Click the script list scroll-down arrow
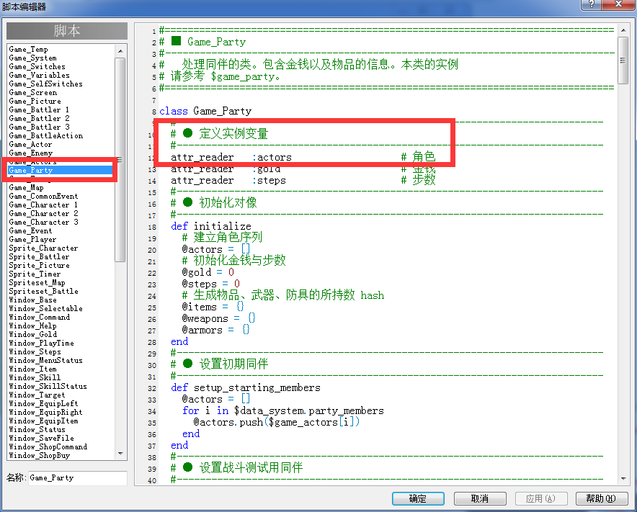The height and width of the screenshot is (512, 637). [120, 454]
